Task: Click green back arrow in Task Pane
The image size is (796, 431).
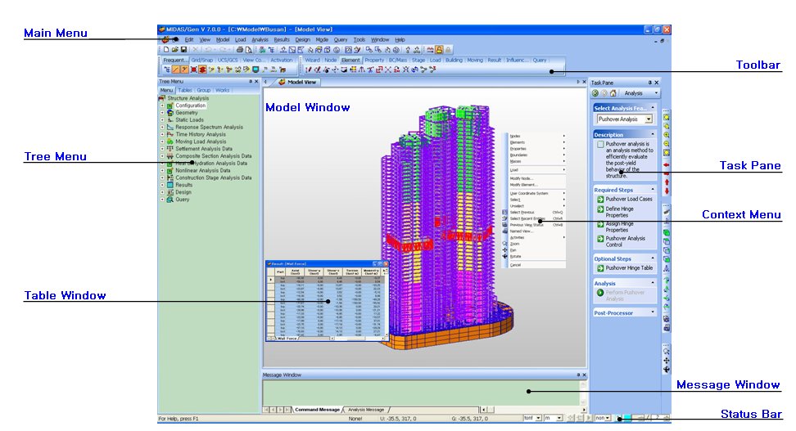Action: [595, 93]
